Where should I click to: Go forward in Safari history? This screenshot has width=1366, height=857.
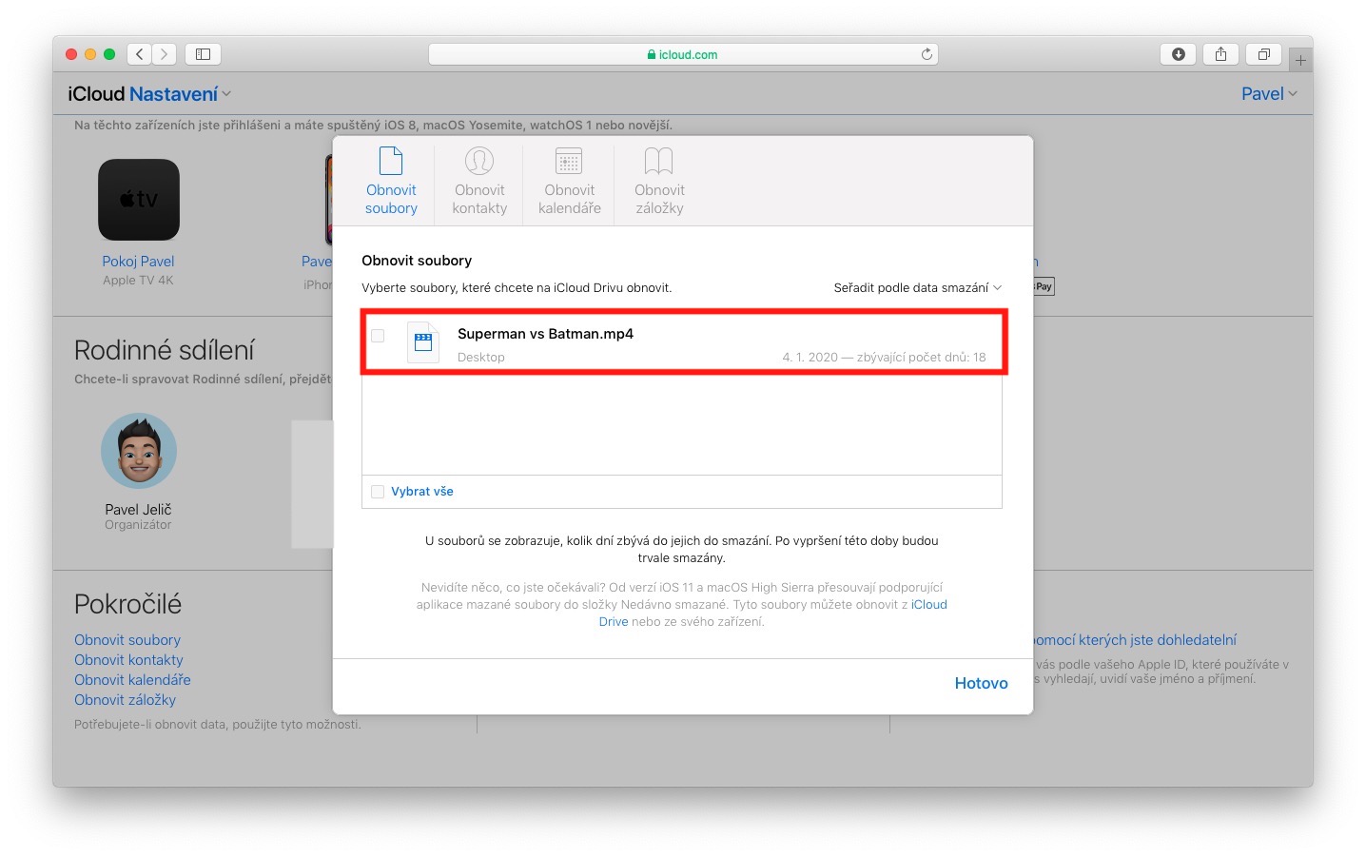tap(165, 54)
